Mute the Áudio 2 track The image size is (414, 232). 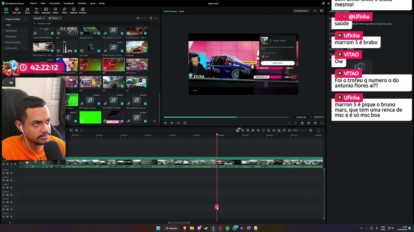tap(7, 180)
